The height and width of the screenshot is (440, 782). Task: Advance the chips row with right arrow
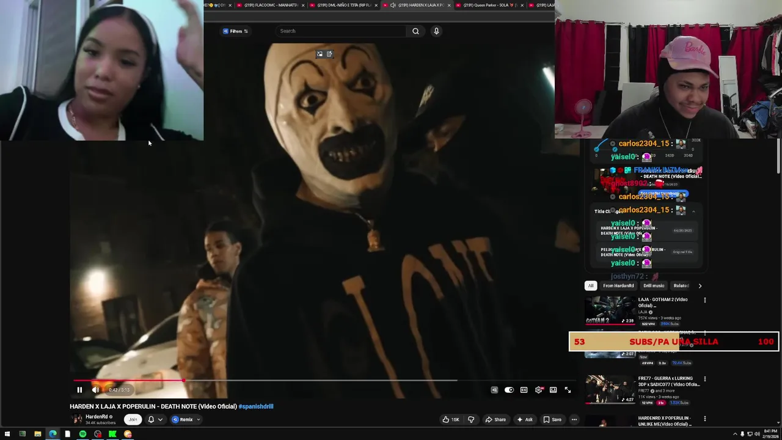click(700, 285)
